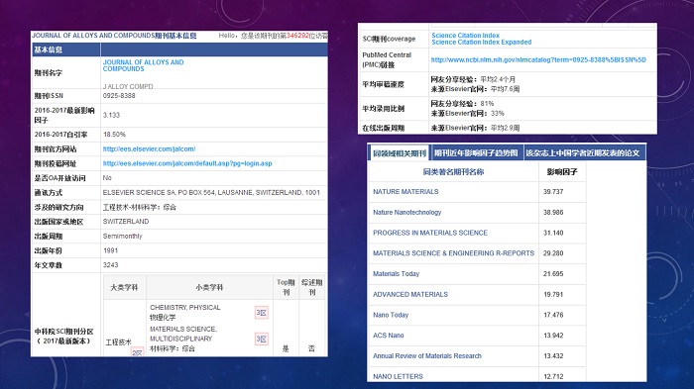Open the submission URL ending in login.asp
The width and height of the screenshot is (694, 389).
(187, 163)
